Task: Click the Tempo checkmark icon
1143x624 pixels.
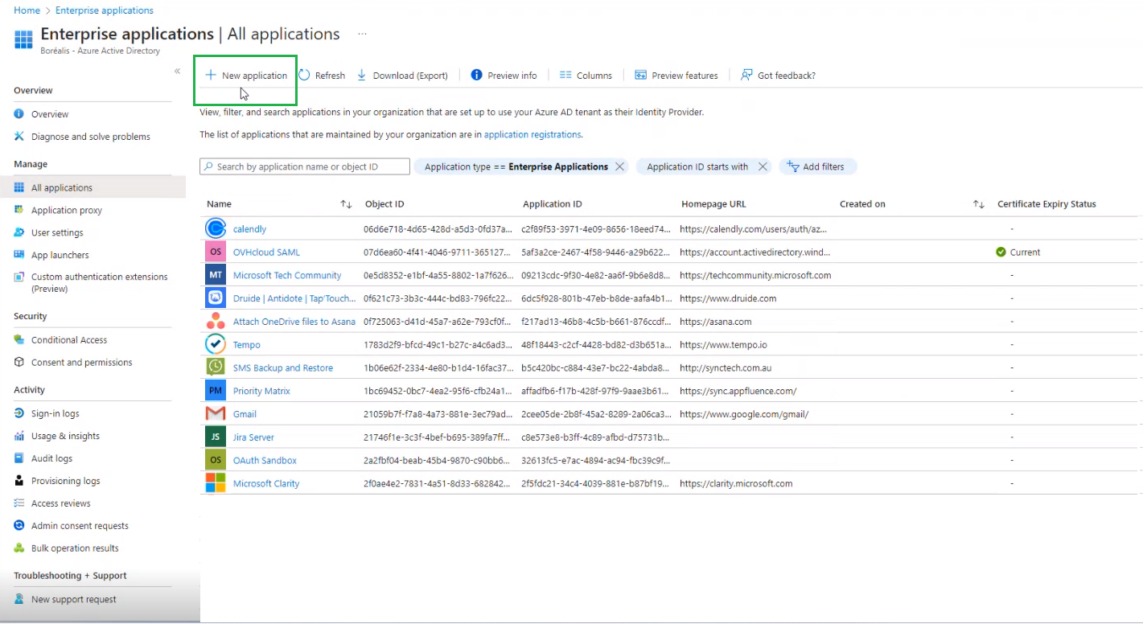Action: click(216, 345)
